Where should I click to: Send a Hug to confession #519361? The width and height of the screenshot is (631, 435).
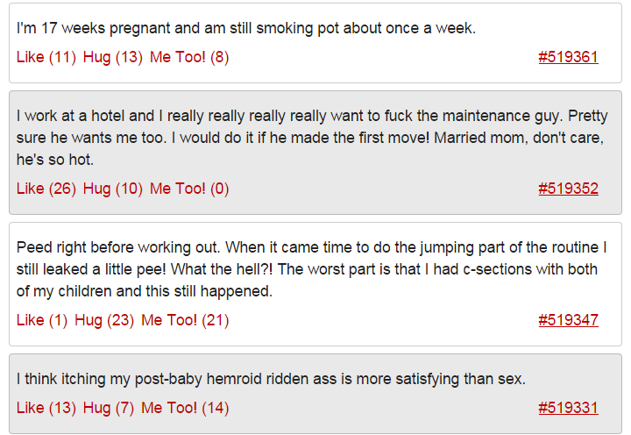[x=113, y=57]
